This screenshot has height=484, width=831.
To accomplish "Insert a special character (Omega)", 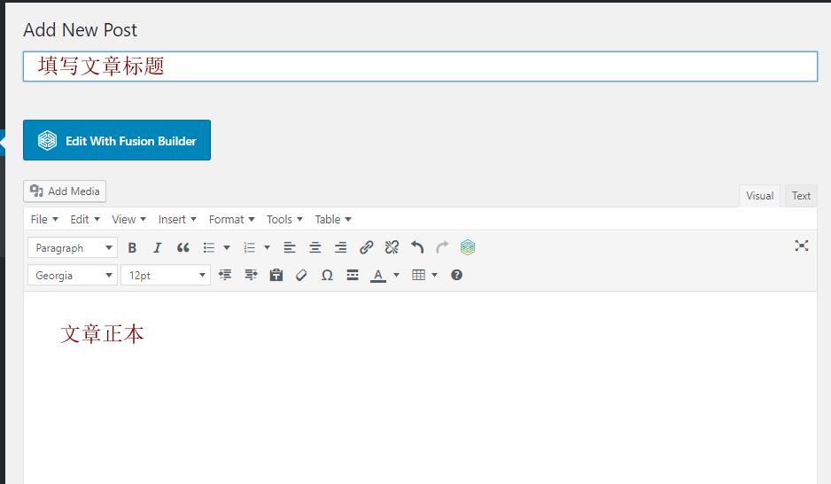I will (x=327, y=275).
